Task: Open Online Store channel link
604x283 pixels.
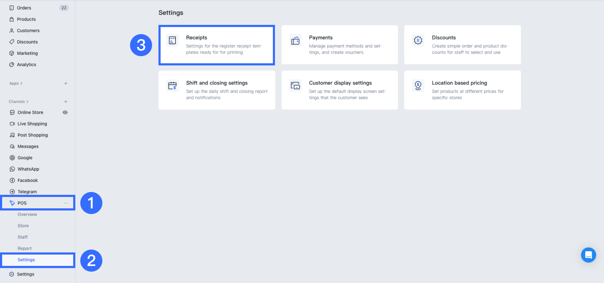Action: 31,112
